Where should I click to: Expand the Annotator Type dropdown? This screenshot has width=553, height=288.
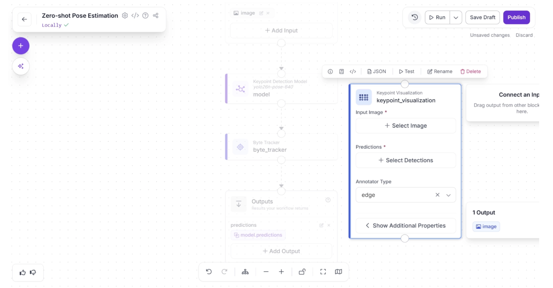coord(448,195)
